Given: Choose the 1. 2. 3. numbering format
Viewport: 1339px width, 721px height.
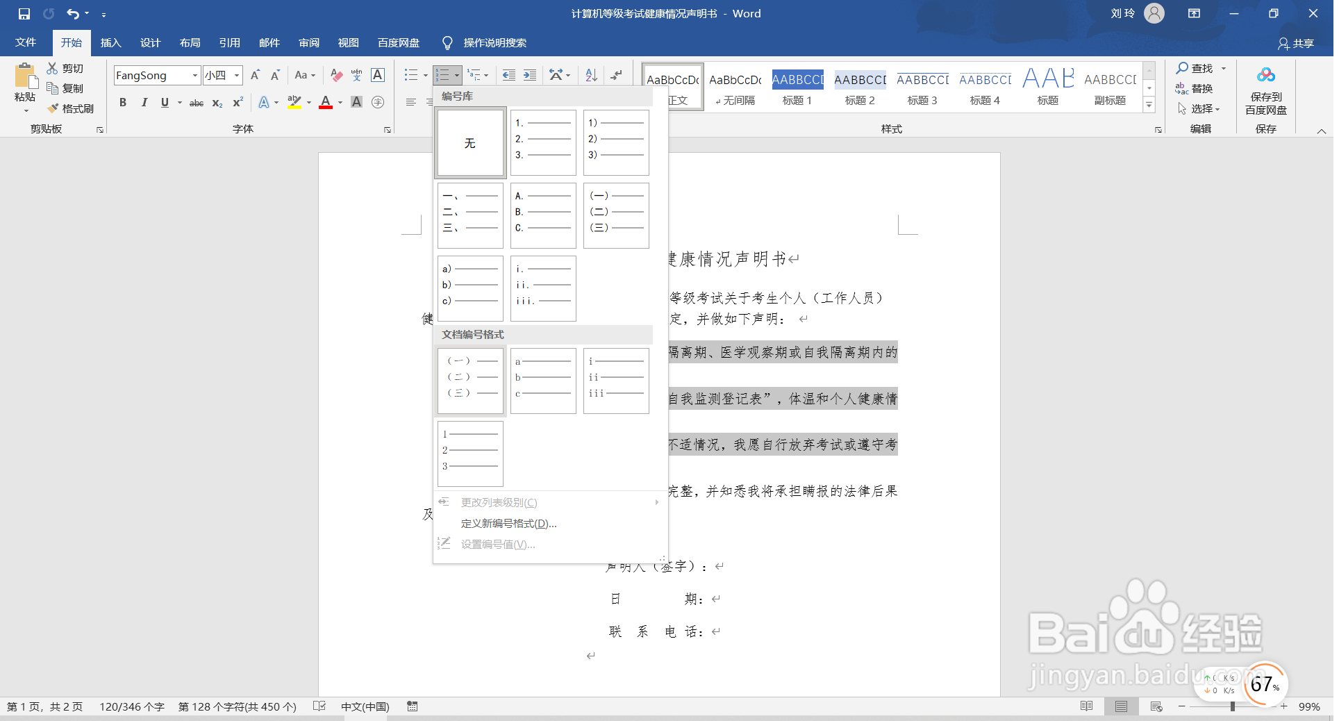Looking at the screenshot, I should [x=543, y=142].
